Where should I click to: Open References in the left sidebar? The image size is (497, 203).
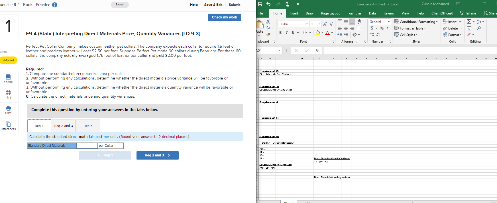pos(8,126)
